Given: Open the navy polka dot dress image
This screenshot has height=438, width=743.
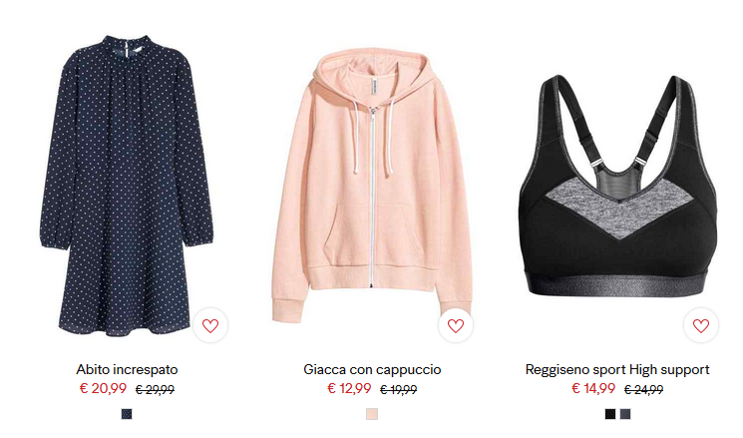Looking at the screenshot, I should point(127,186).
